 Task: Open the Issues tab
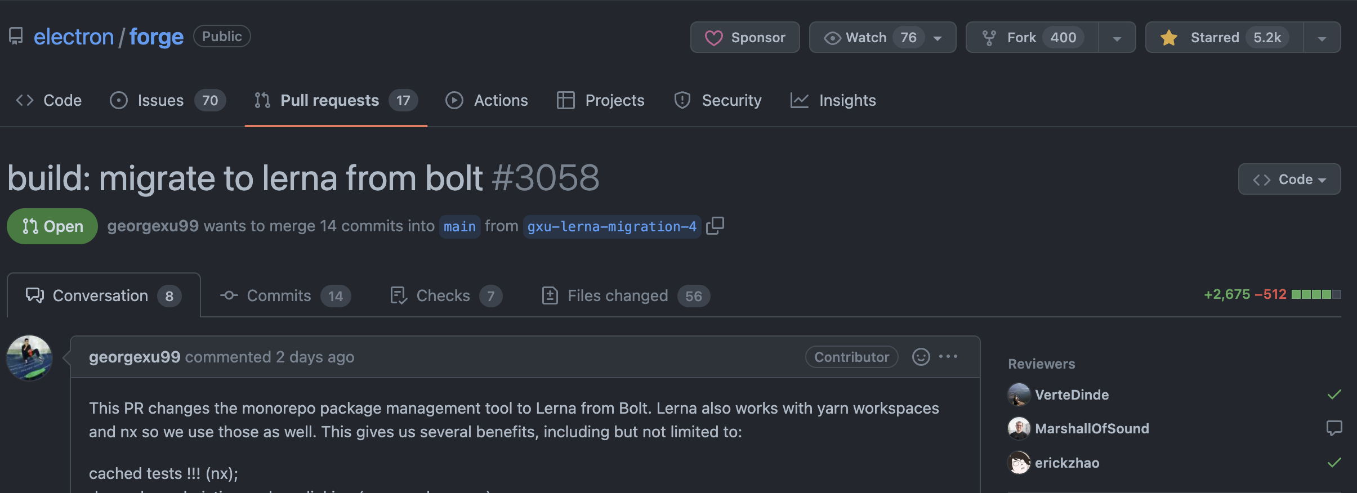tap(167, 100)
